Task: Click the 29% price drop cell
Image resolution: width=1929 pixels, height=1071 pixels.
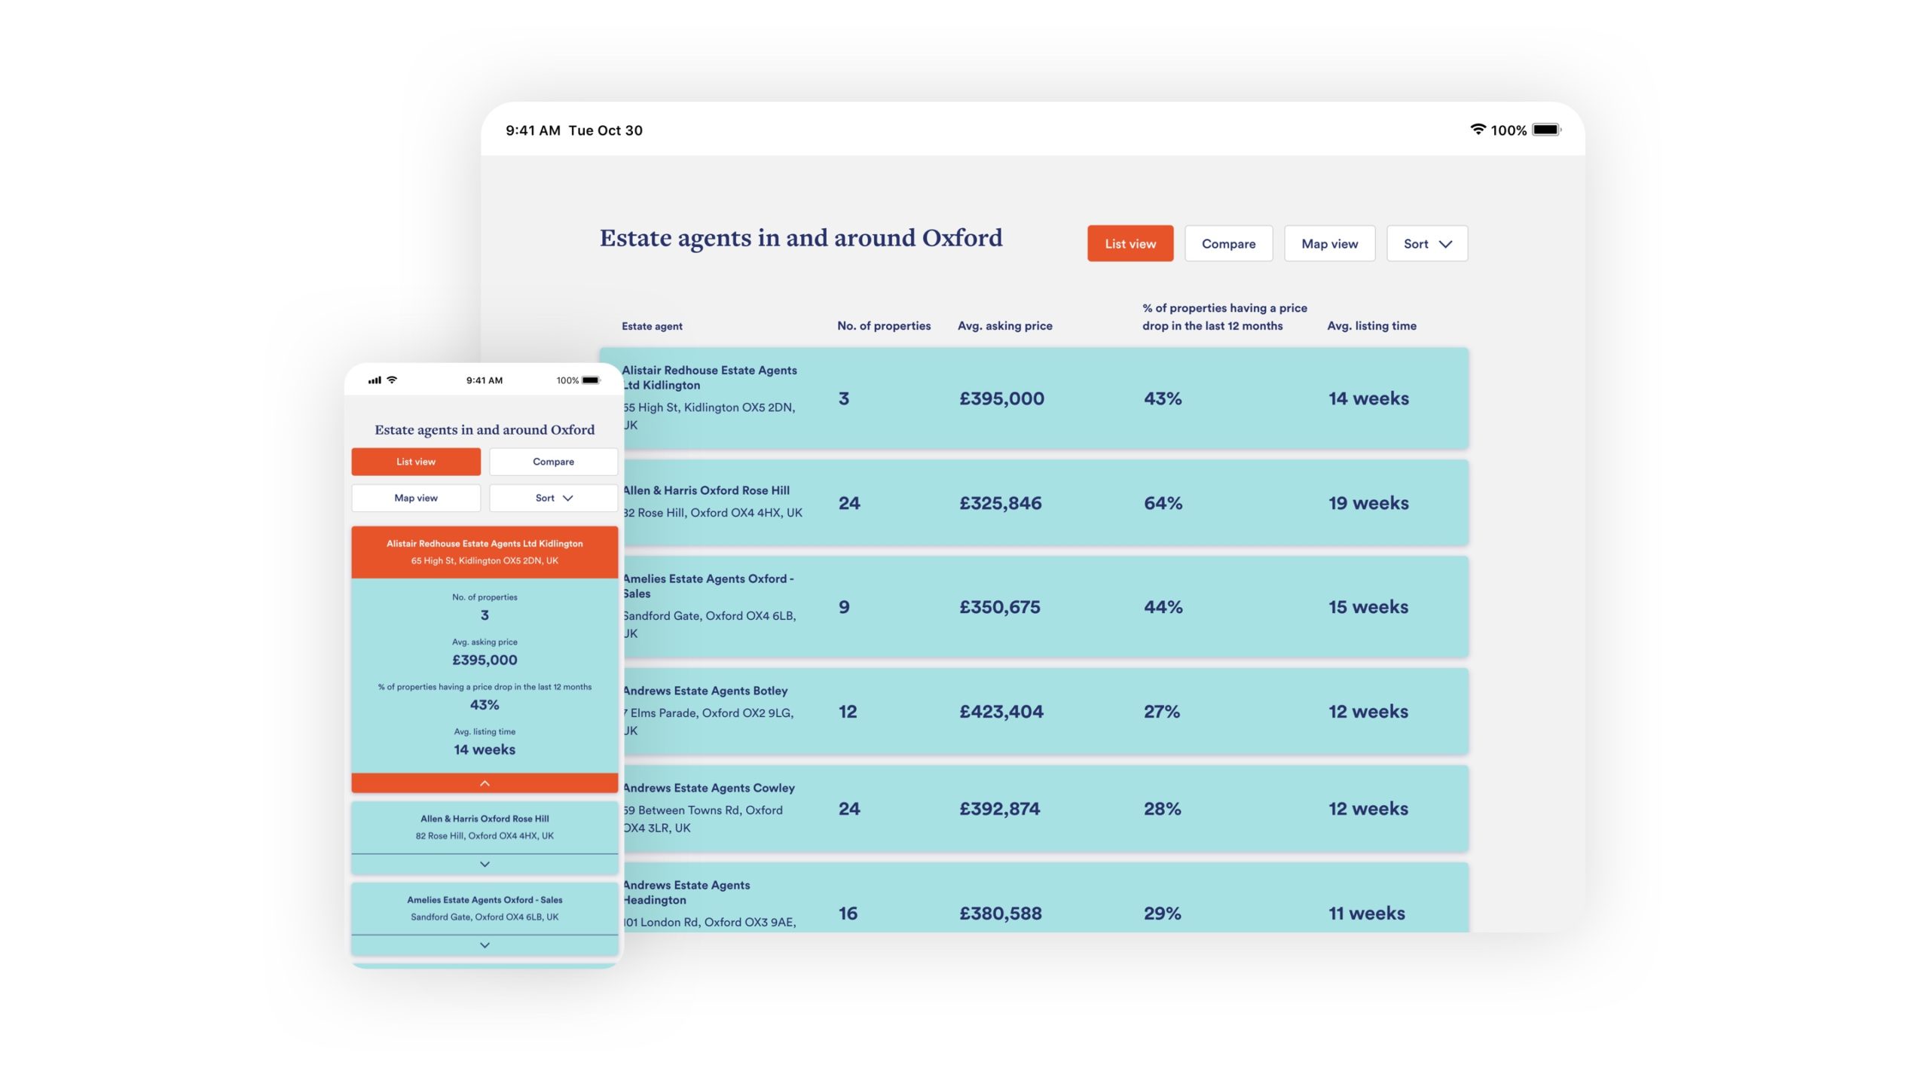Action: [1162, 913]
